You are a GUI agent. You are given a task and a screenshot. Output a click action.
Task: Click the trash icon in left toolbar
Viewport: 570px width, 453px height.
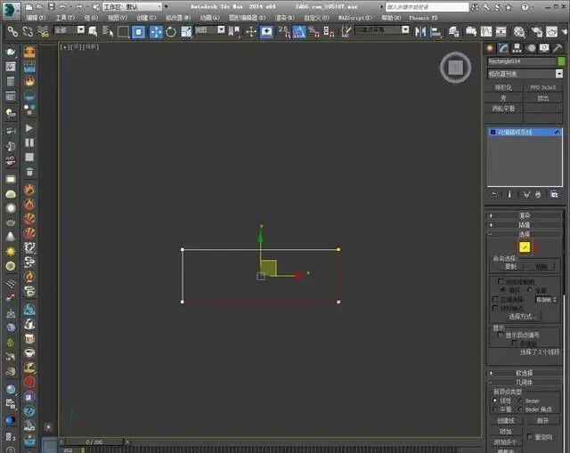click(x=29, y=172)
